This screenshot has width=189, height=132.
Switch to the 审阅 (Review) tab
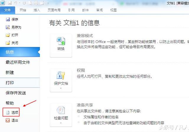100,10
